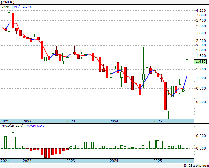Click the 0.000 MACD axis label
The width and height of the screenshot is (209, 168).
click(201, 148)
